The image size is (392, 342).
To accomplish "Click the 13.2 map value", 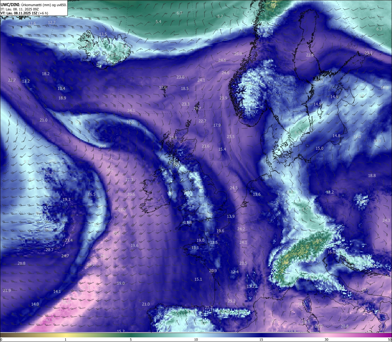I will pos(26,81).
